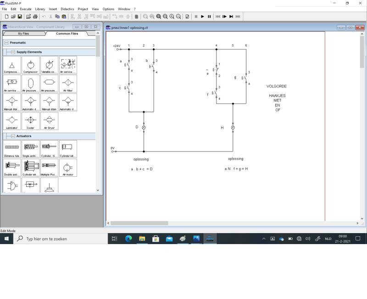Screen dimensions: 367x299
Task: Open the Execute menu
Action: (26, 9)
